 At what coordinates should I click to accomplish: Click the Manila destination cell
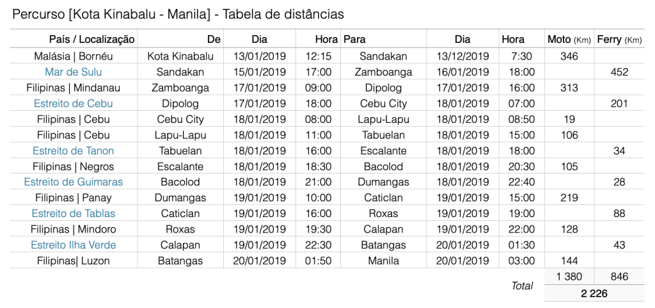[383, 261]
